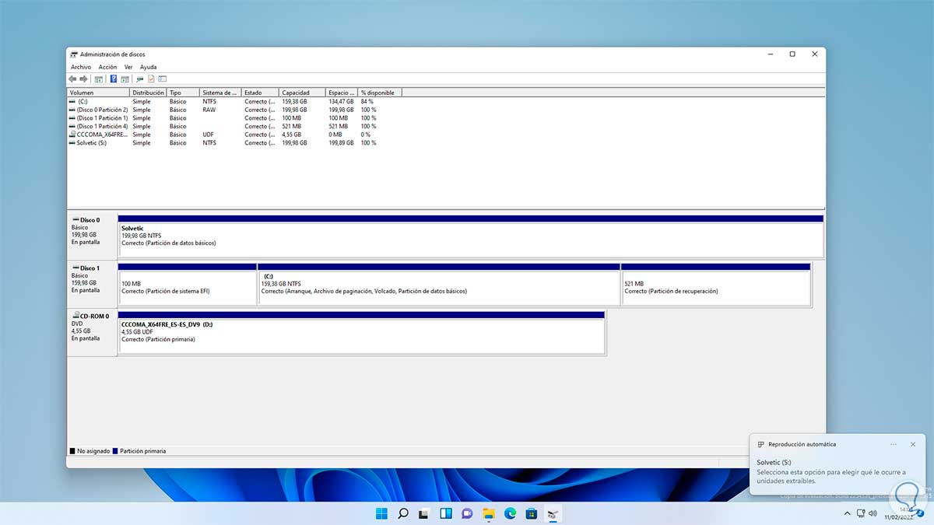This screenshot has width=934, height=525.
Task: Sort by the Espacio... column header
Action: coord(342,93)
